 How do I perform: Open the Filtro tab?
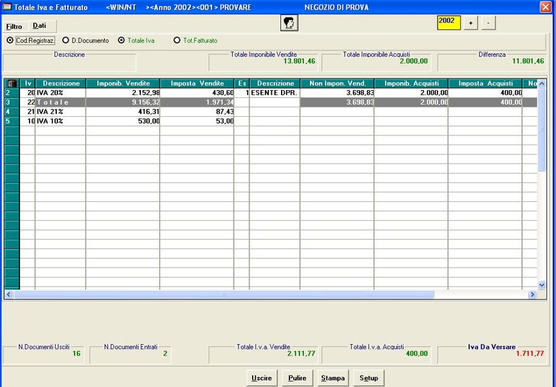point(15,27)
